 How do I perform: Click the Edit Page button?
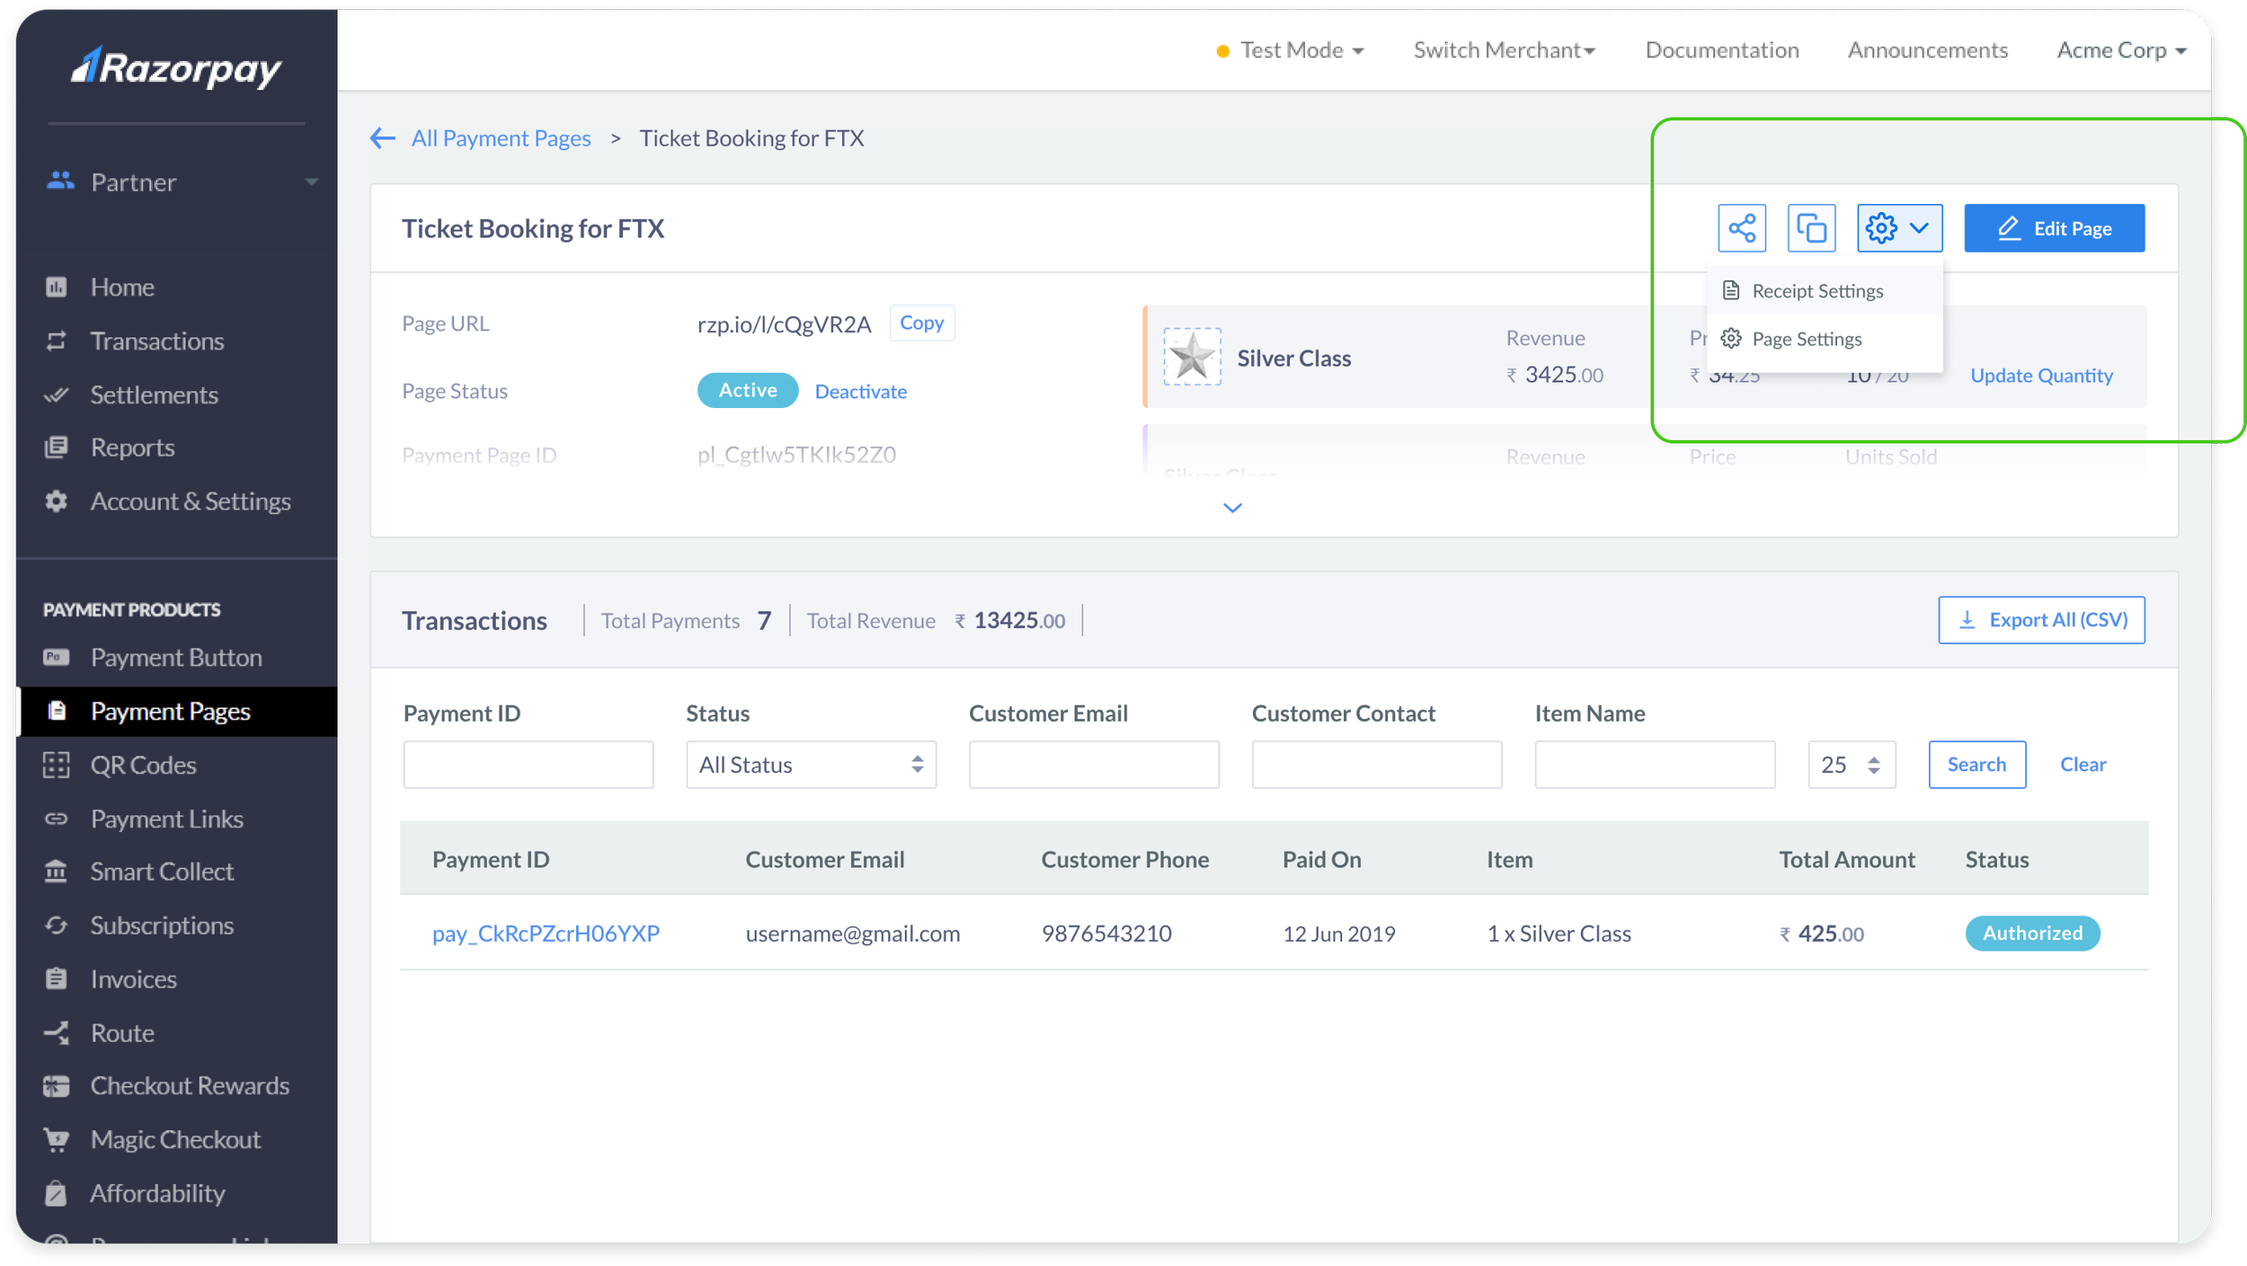coord(2053,228)
